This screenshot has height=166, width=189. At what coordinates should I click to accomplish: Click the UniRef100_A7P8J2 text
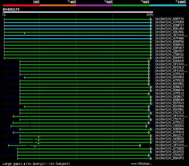pos(170,123)
